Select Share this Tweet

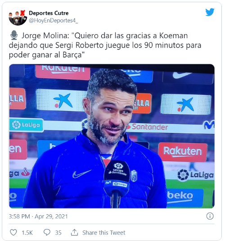(x=104, y=233)
